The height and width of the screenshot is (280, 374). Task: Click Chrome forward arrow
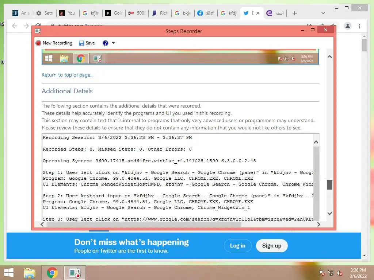click(x=26, y=26)
